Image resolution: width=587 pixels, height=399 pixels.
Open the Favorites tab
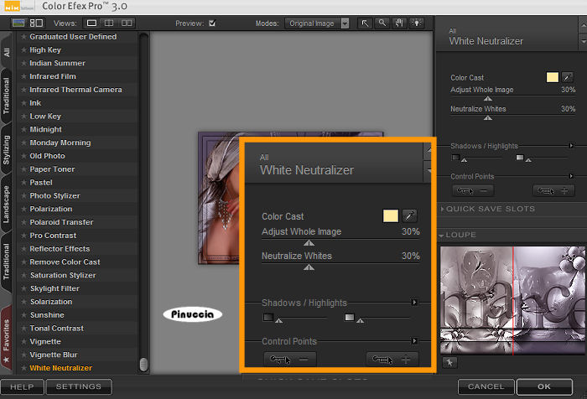(7, 339)
